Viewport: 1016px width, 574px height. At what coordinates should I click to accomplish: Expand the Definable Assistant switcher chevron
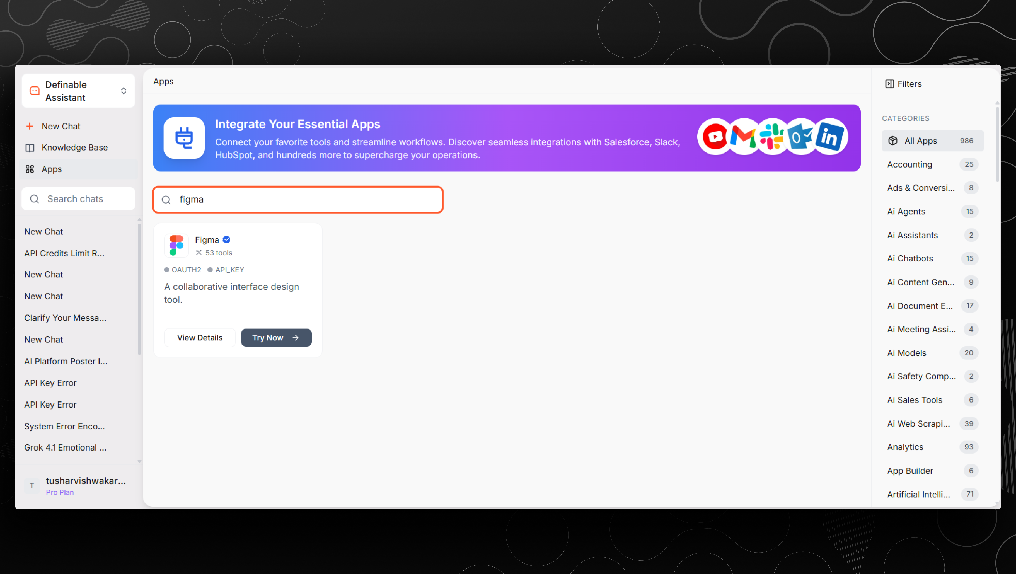[124, 91]
